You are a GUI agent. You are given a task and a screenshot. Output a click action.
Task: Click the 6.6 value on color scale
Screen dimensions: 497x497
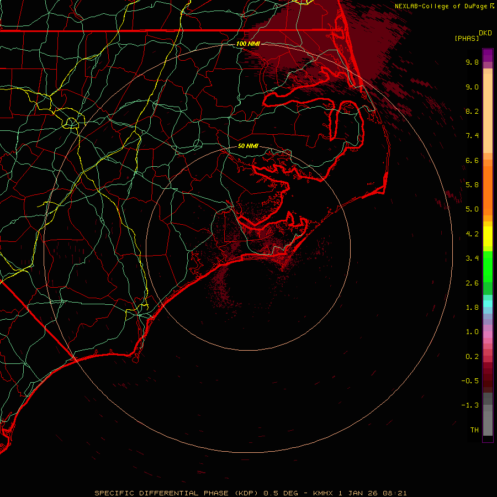pyautogui.click(x=472, y=160)
